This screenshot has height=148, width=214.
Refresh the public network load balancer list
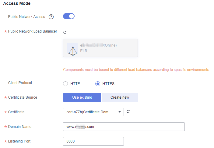click(65, 32)
